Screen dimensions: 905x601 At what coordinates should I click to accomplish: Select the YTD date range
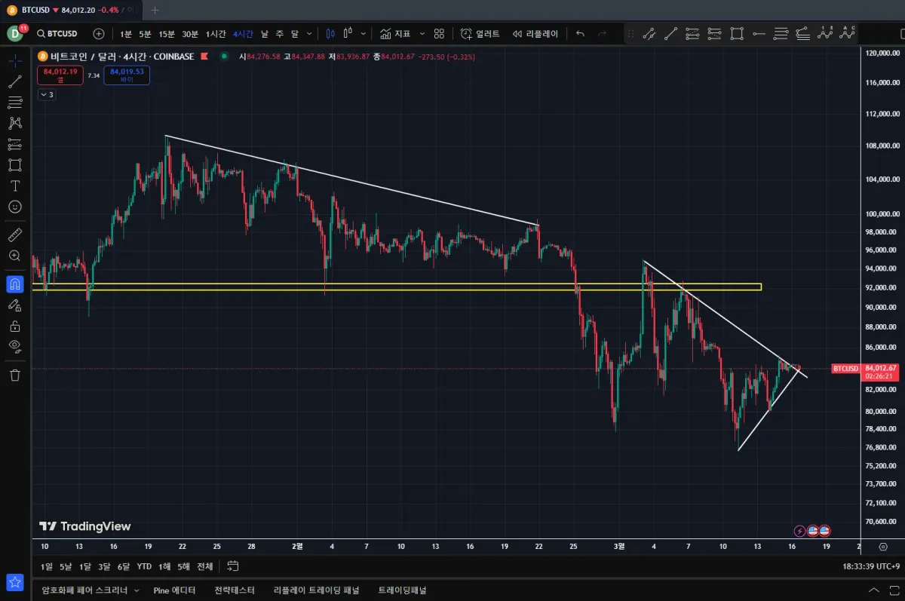[x=144, y=566]
